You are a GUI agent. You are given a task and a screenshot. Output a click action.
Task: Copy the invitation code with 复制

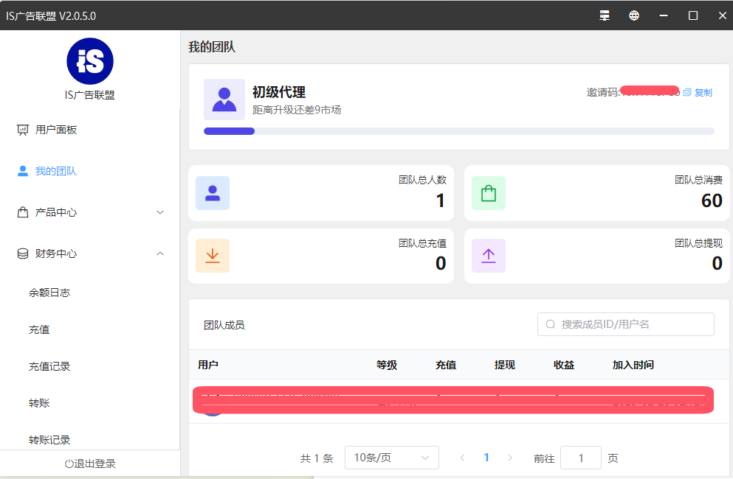(698, 93)
